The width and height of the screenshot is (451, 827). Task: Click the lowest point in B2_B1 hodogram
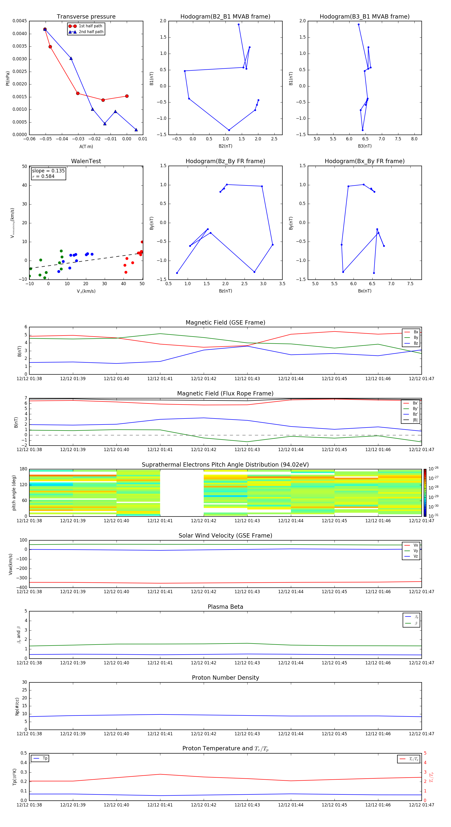pos(229,130)
